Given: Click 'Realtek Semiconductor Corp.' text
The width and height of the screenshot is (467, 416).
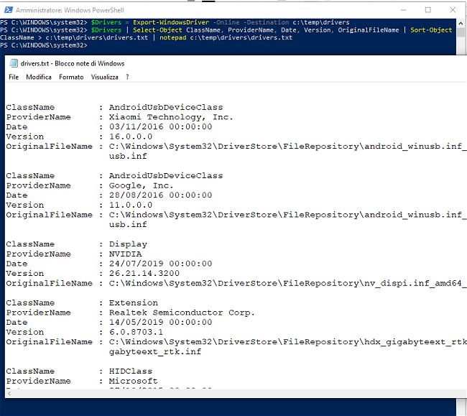Looking at the screenshot, I should [x=182, y=313].
